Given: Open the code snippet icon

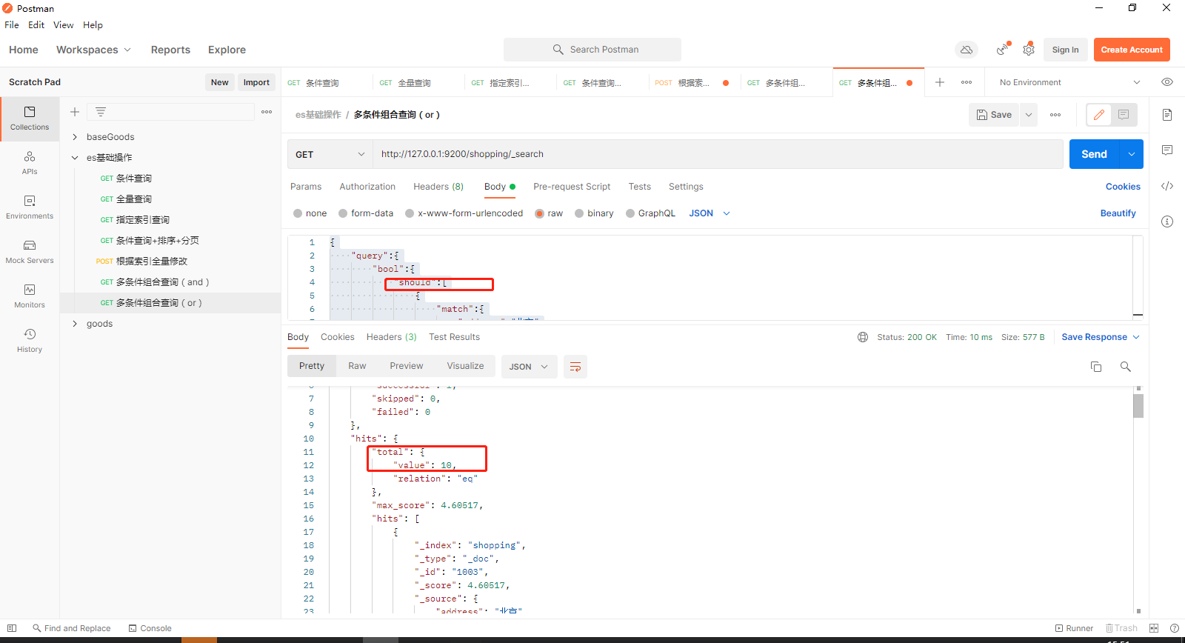Looking at the screenshot, I should 1167,186.
